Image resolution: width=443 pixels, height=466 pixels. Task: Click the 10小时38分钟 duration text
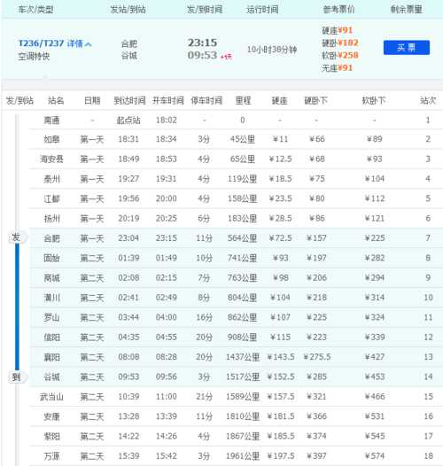point(272,50)
